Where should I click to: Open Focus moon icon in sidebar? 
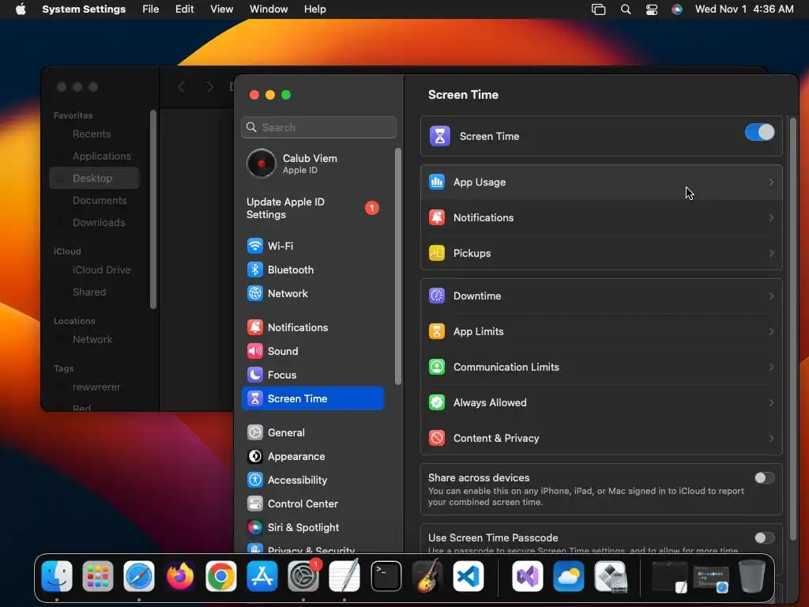[x=255, y=375]
